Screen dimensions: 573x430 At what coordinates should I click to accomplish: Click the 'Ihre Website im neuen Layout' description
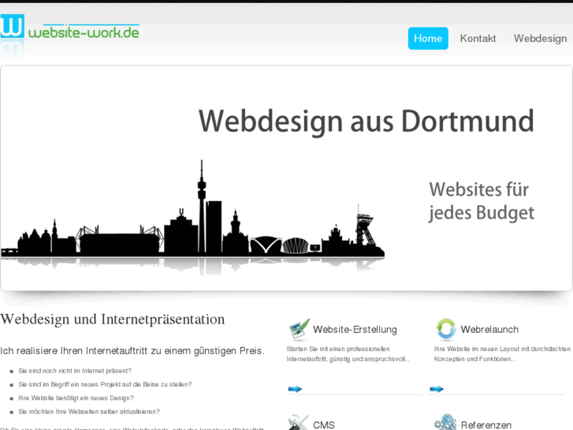[x=502, y=354]
